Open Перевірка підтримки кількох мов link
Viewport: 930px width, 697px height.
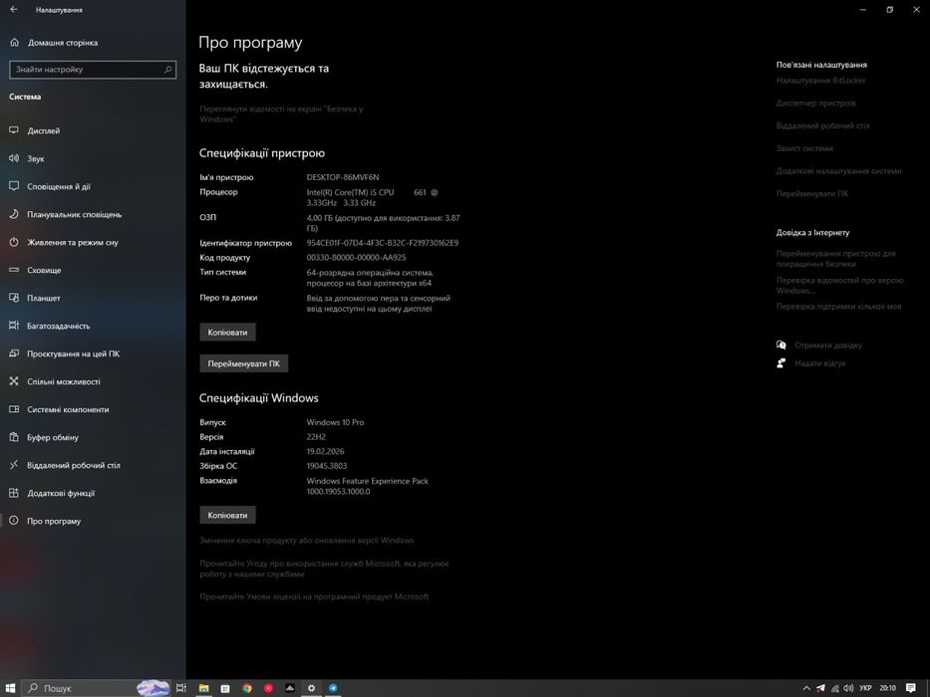coord(838,306)
